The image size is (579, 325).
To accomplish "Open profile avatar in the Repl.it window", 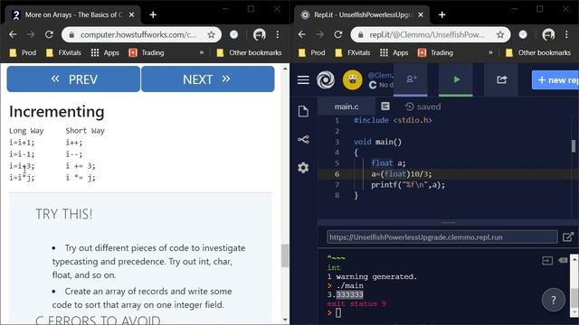I will click(x=549, y=34).
